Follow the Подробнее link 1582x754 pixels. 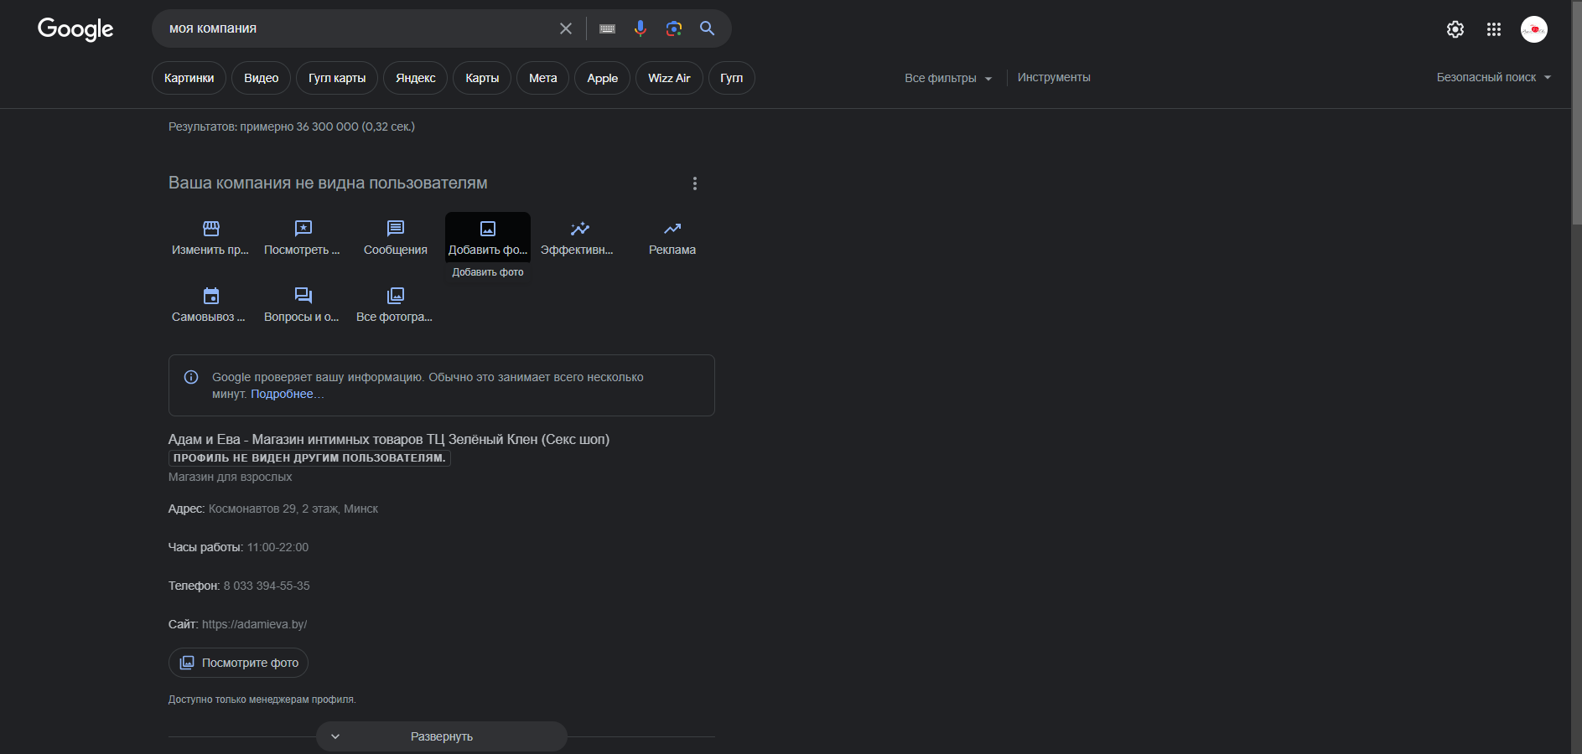(x=287, y=394)
